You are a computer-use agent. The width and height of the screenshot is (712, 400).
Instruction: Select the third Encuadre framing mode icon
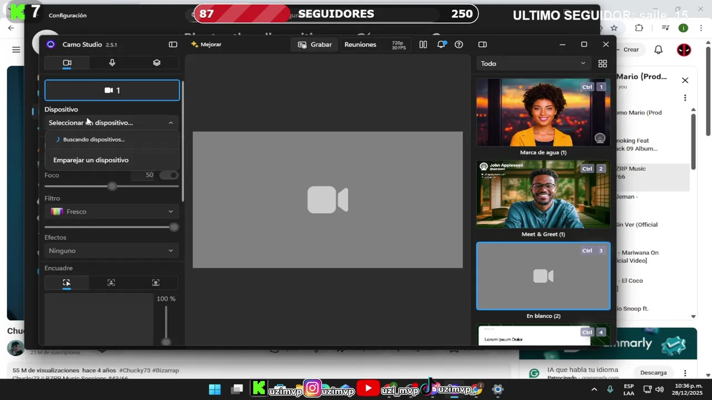pos(156,283)
